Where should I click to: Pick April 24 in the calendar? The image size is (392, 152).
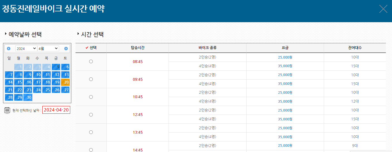click(x=37, y=90)
